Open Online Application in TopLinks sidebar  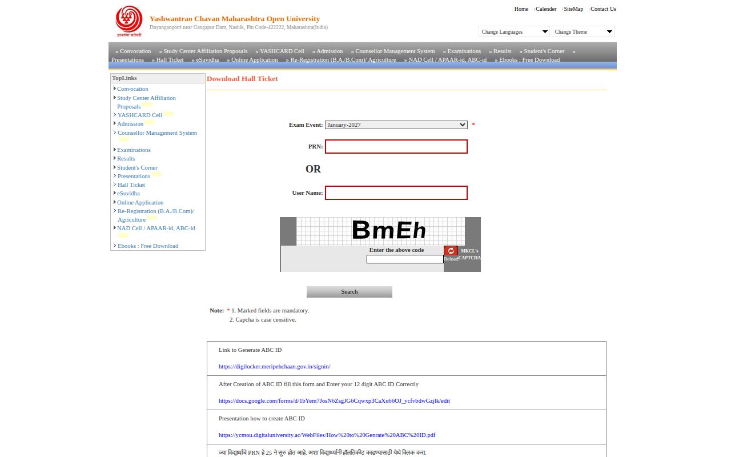140,202
